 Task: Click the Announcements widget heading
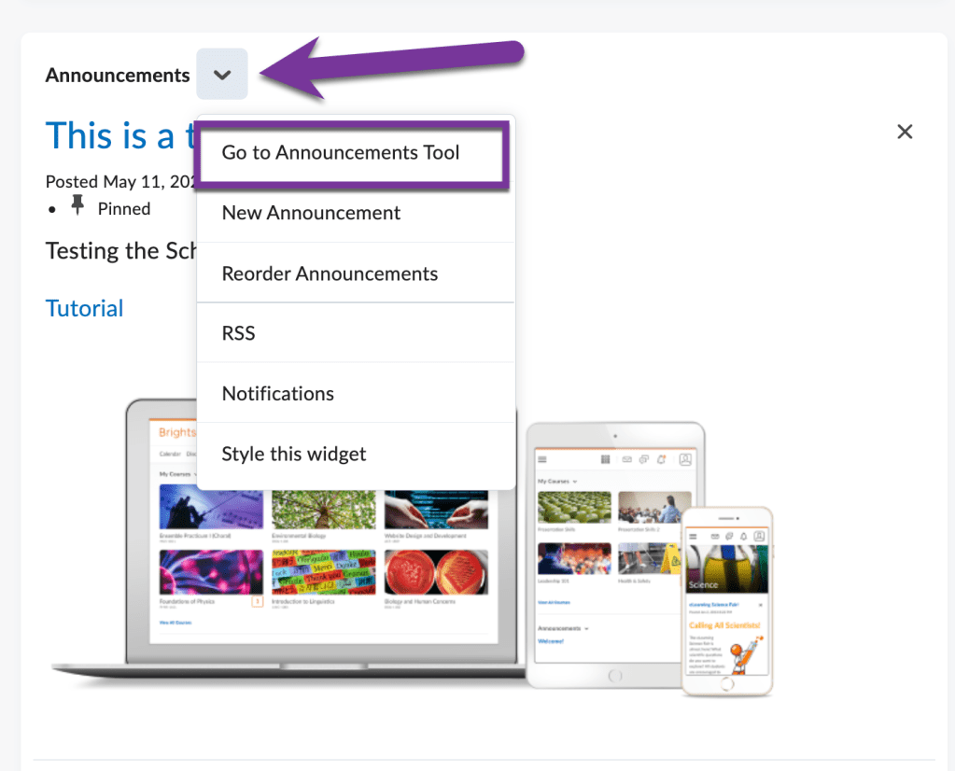(117, 76)
